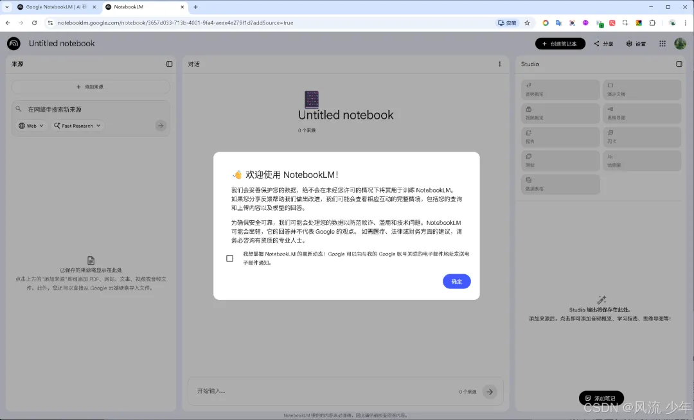Click the Chrome profile avatar in toolbar
This screenshot has height=420, width=694.
click(x=672, y=23)
